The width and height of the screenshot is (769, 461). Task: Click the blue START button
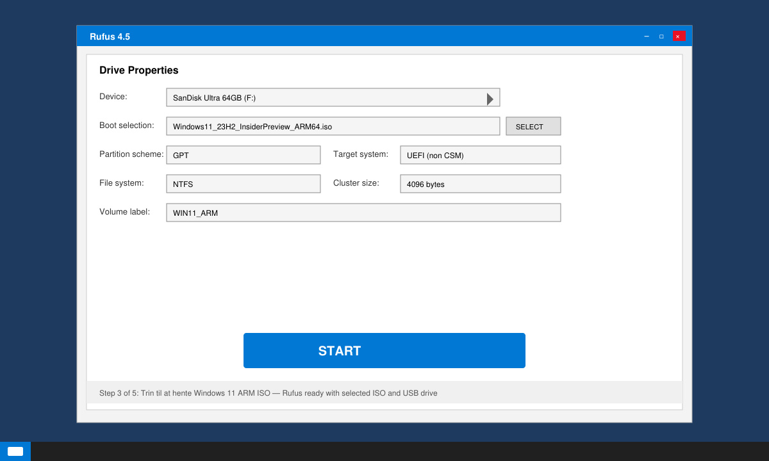tap(384, 350)
